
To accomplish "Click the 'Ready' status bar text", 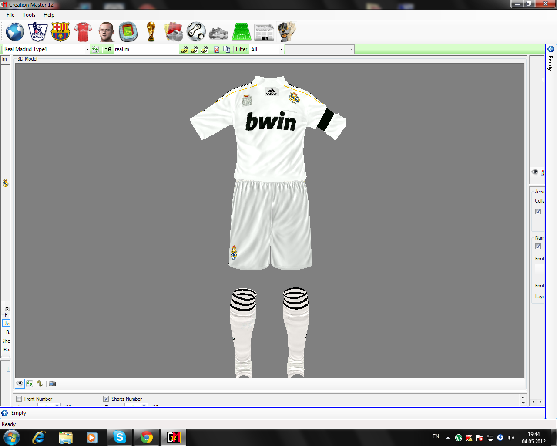I will tap(9, 424).
